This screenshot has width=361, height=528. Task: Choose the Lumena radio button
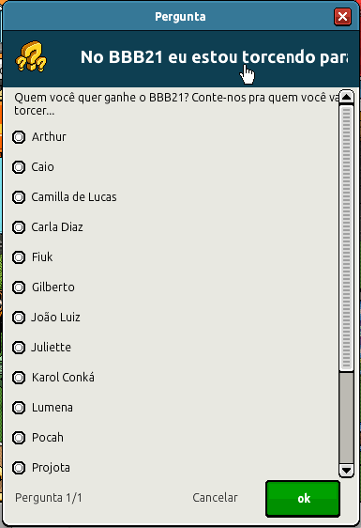click(x=19, y=408)
